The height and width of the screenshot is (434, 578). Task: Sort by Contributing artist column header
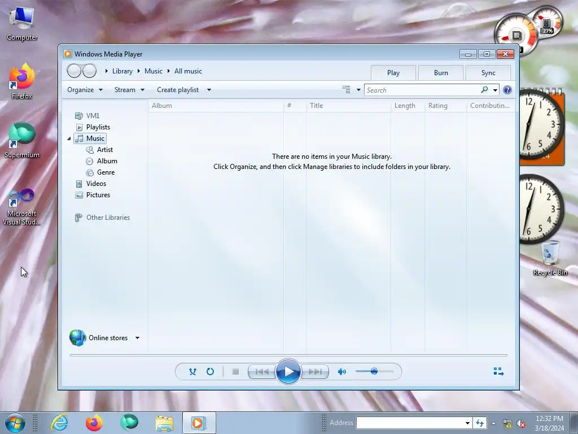(x=491, y=106)
